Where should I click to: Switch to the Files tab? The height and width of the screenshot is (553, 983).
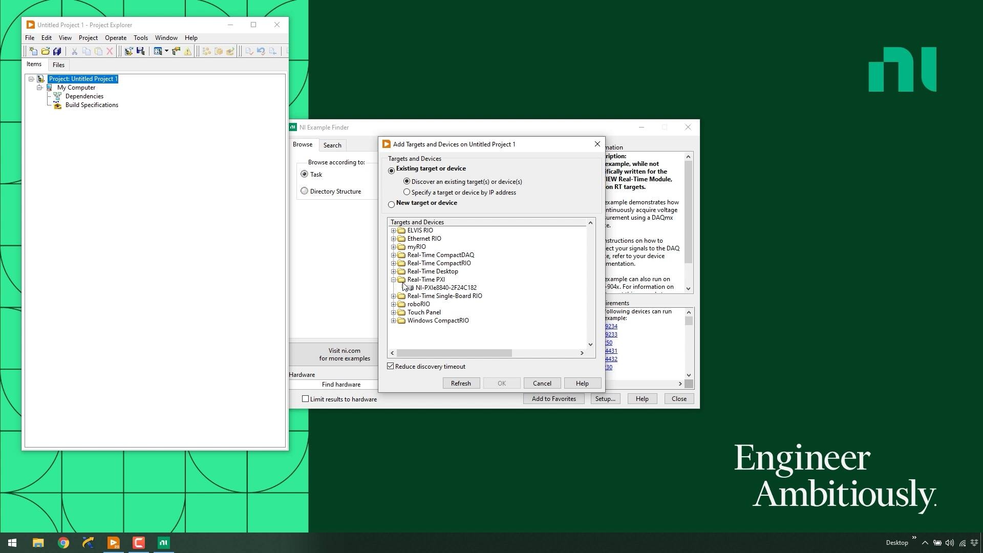[58, 65]
